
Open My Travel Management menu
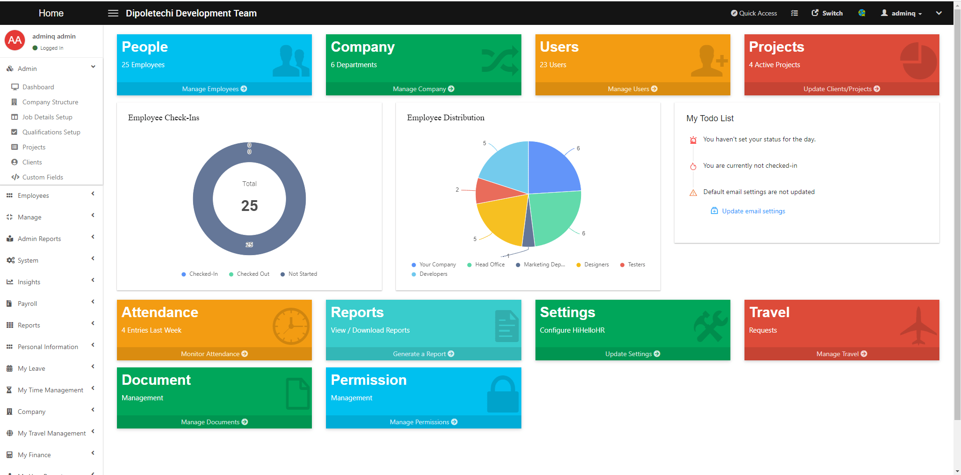tap(52, 433)
